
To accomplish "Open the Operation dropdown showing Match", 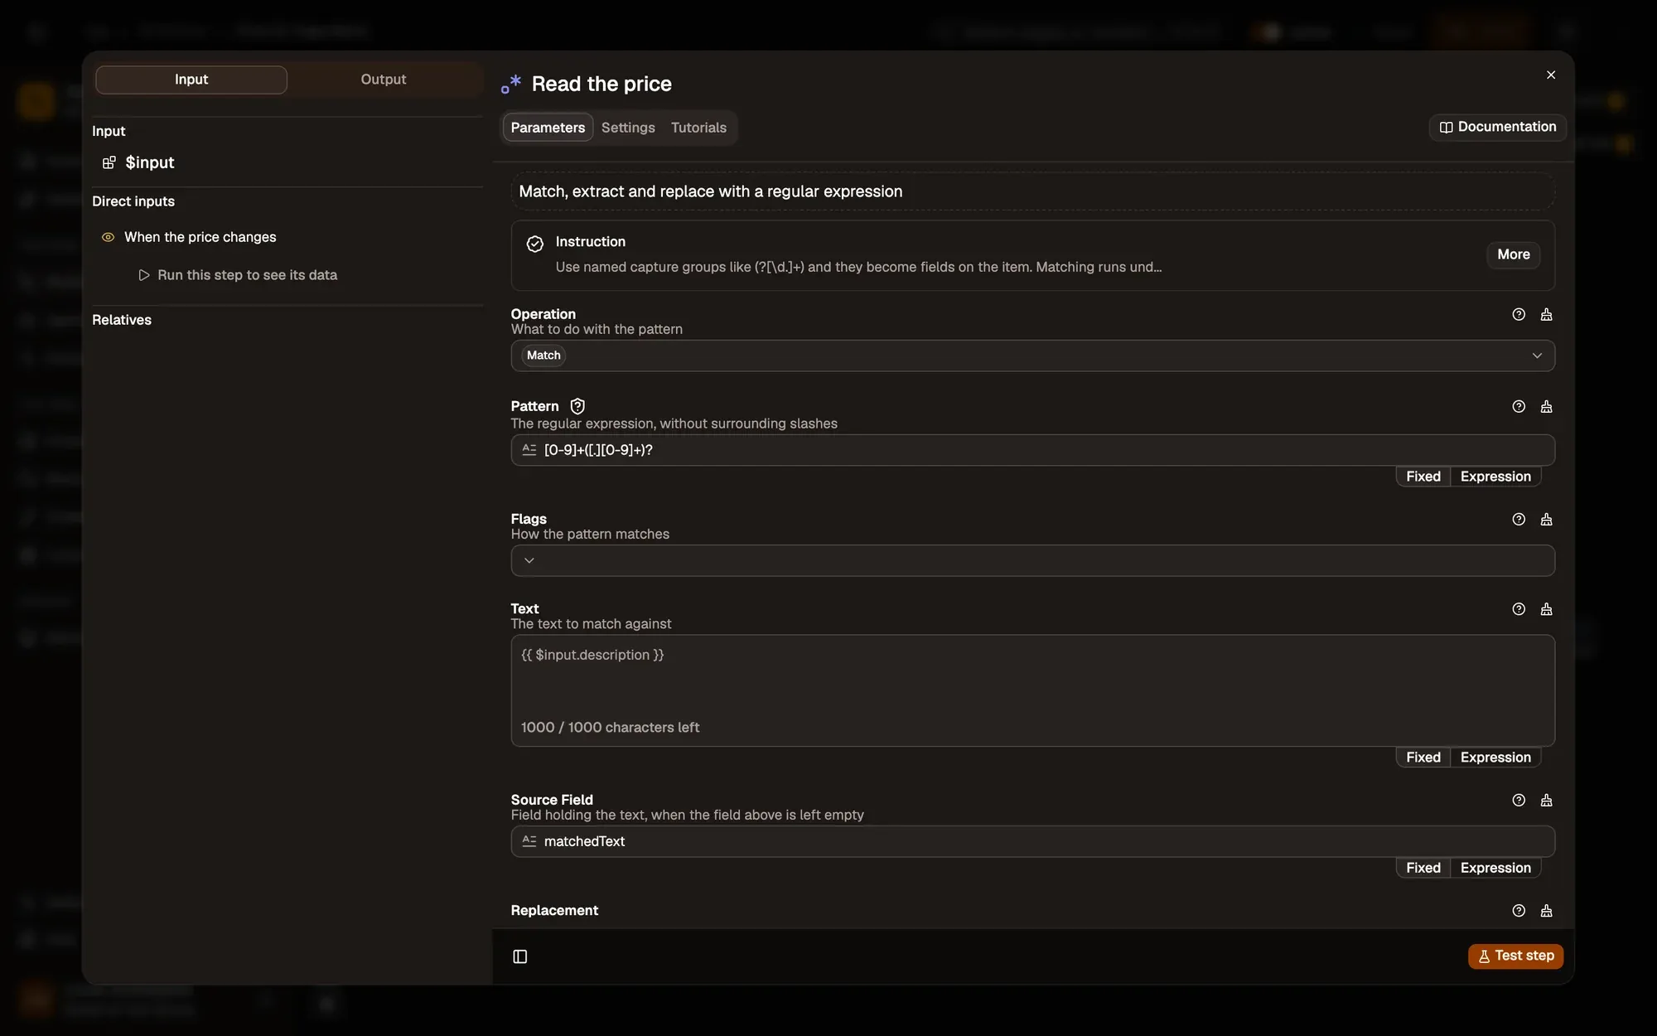I will click(1032, 356).
